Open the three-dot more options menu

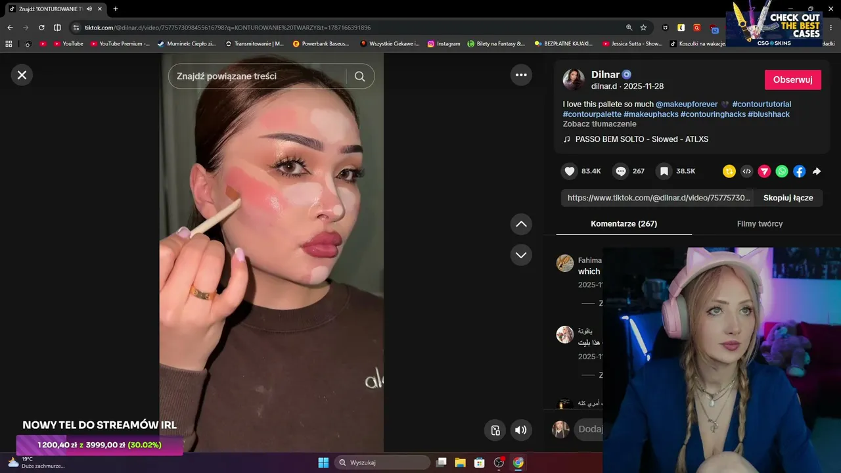pyautogui.click(x=521, y=75)
